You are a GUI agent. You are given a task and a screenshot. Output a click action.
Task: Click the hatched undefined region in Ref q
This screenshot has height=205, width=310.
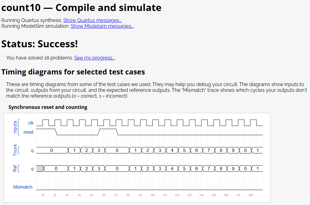(40, 169)
